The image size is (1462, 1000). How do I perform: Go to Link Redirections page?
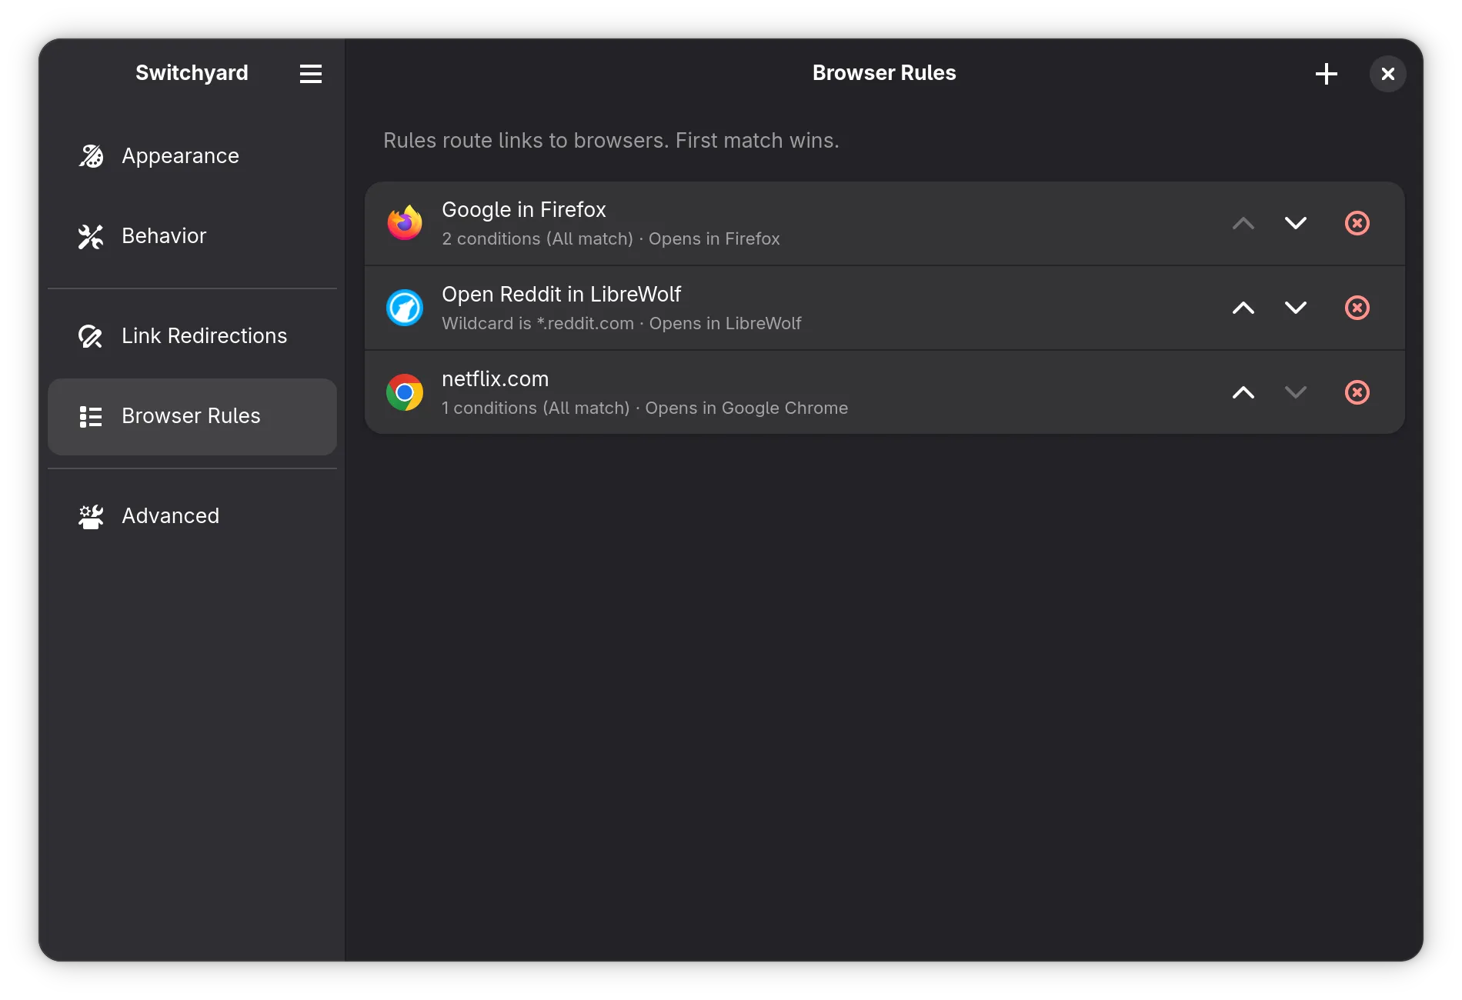[192, 336]
